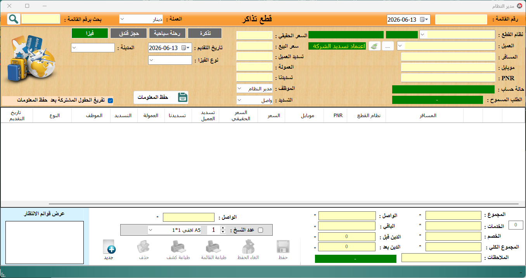Click the الموظف column header

[x=91, y=116]
